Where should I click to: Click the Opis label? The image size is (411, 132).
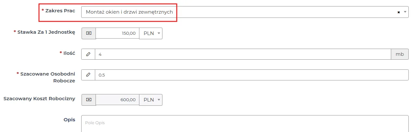point(69,120)
